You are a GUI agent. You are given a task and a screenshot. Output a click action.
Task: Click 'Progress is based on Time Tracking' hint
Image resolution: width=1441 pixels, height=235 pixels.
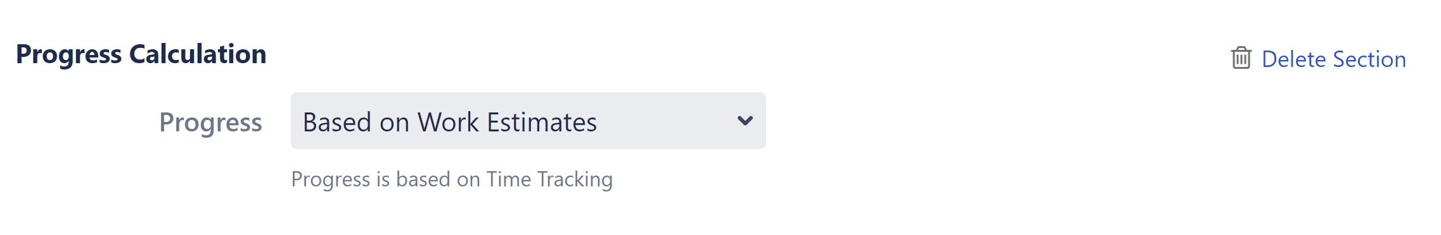(452, 179)
